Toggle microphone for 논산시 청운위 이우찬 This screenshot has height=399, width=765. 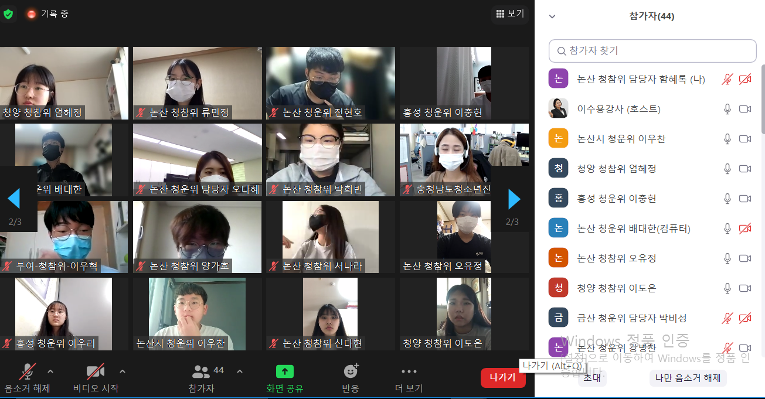pos(727,139)
